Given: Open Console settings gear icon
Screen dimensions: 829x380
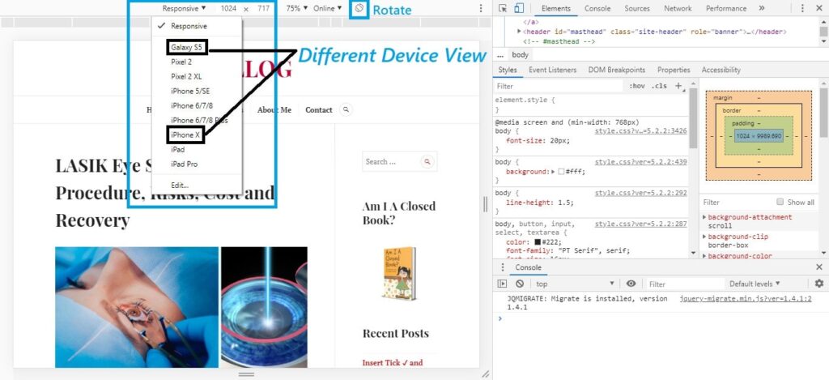Looking at the screenshot, I should (819, 284).
